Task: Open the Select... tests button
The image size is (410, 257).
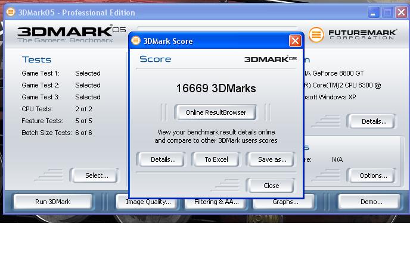Action: tap(97, 175)
